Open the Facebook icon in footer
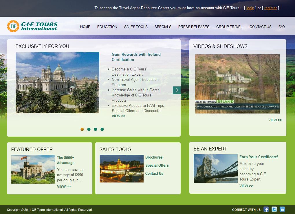 [x=266, y=209]
